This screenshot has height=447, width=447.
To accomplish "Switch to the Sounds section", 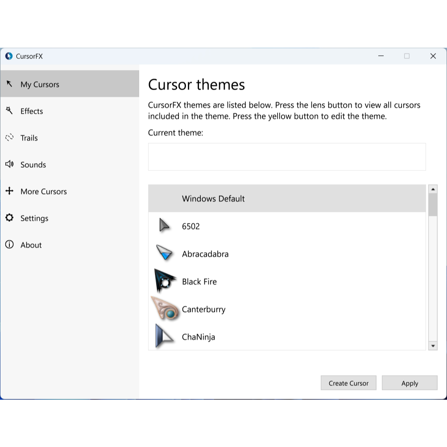I will [33, 165].
